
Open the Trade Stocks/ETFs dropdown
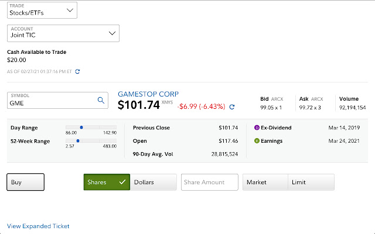click(42, 10)
